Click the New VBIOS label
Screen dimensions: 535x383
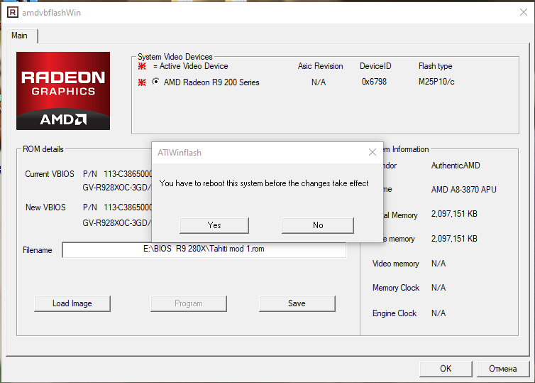[45, 207]
